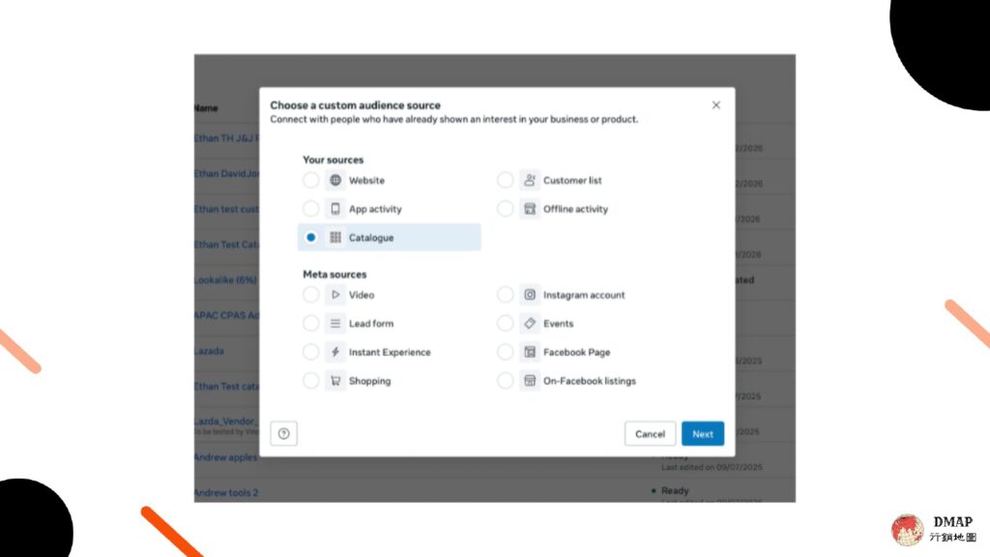The image size is (990, 557).
Task: Open APAC CPAS audience in background list
Action: click(x=226, y=315)
